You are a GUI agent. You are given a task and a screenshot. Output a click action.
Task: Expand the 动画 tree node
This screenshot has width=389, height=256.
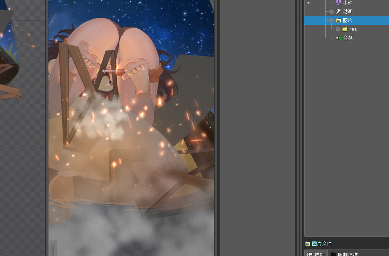[x=331, y=11]
